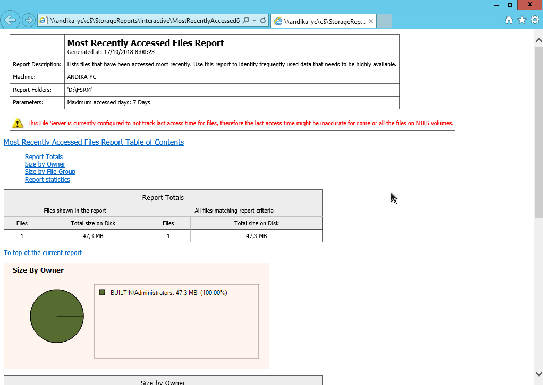Click the green pie chart
Viewport: 543px width, 385px height.
[56, 316]
